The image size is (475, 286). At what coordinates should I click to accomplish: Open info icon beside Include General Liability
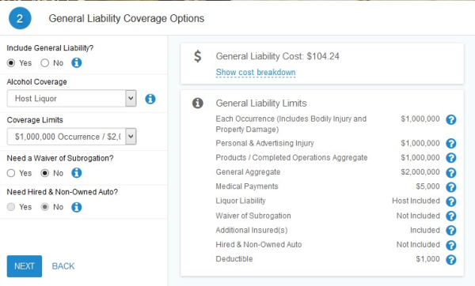(76, 63)
